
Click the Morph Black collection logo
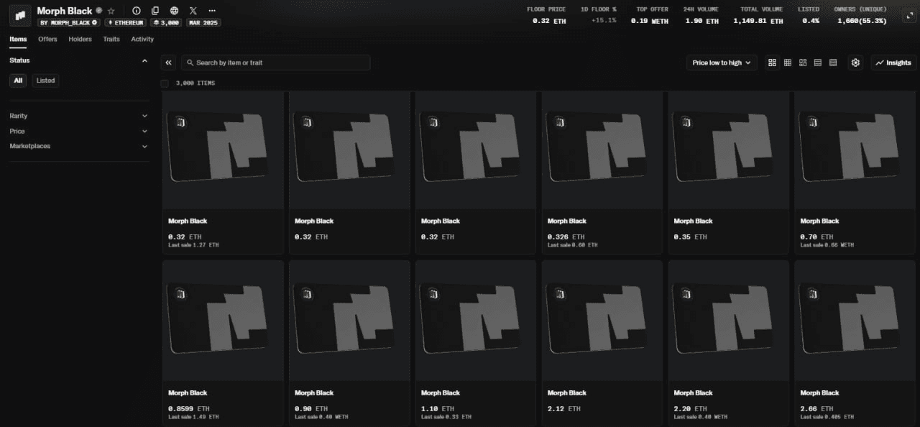(x=19, y=15)
